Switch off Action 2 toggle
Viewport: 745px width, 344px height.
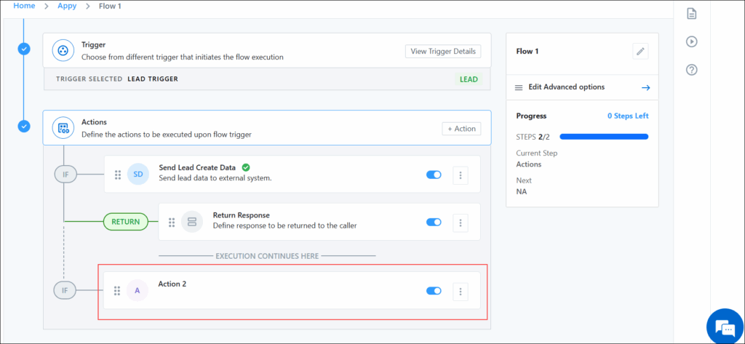[434, 291]
